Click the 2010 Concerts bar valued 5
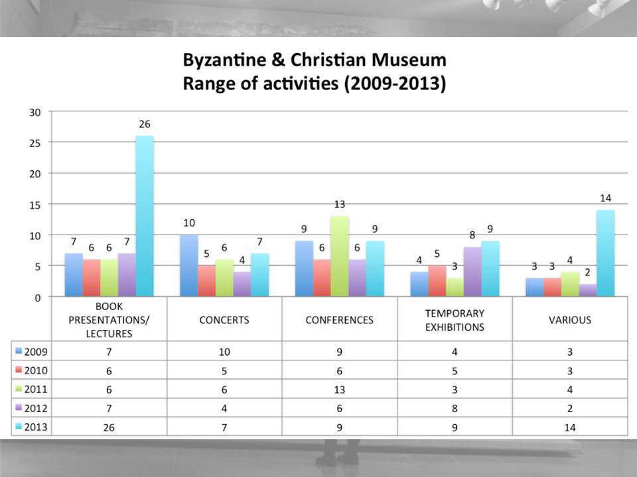637x477 pixels. click(x=206, y=281)
